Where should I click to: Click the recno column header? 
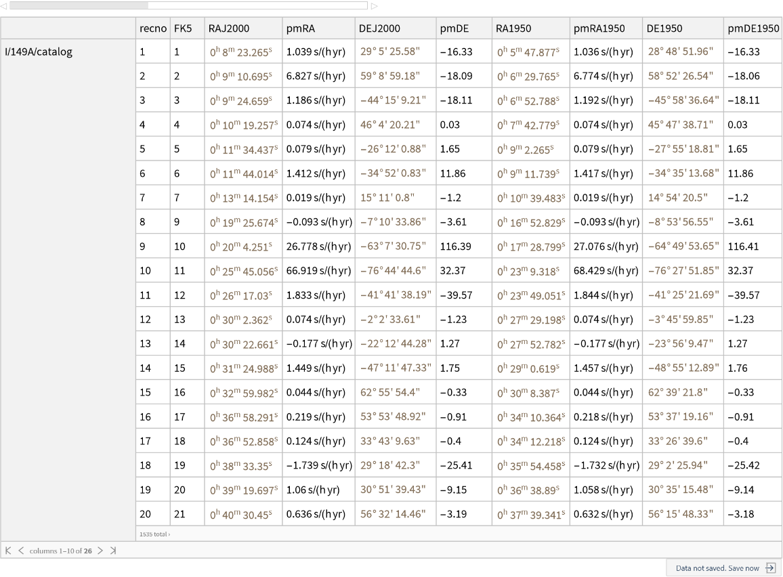coord(151,28)
